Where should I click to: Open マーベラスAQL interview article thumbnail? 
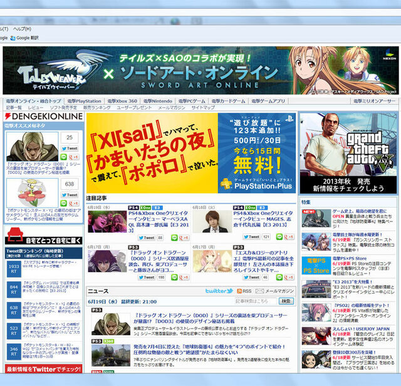click(x=107, y=221)
